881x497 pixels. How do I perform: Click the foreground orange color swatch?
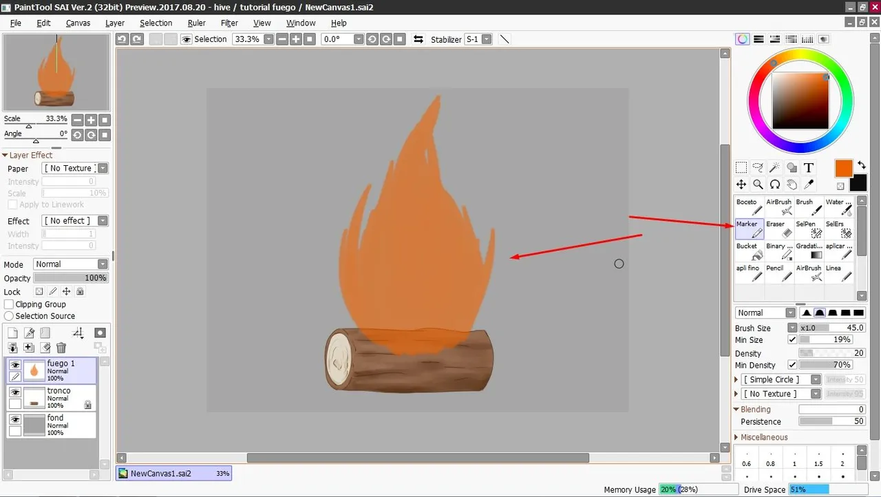(844, 169)
